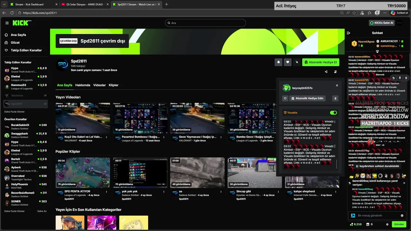
Task: Click the follow heart button for Spd2611
Action: pos(288,62)
